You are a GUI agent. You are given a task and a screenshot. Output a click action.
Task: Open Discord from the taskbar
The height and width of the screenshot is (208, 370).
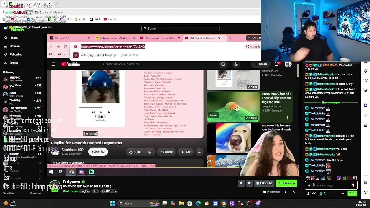tap(258, 203)
